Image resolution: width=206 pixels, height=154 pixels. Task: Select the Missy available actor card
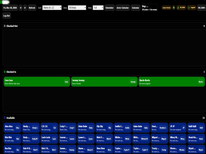(178, 139)
